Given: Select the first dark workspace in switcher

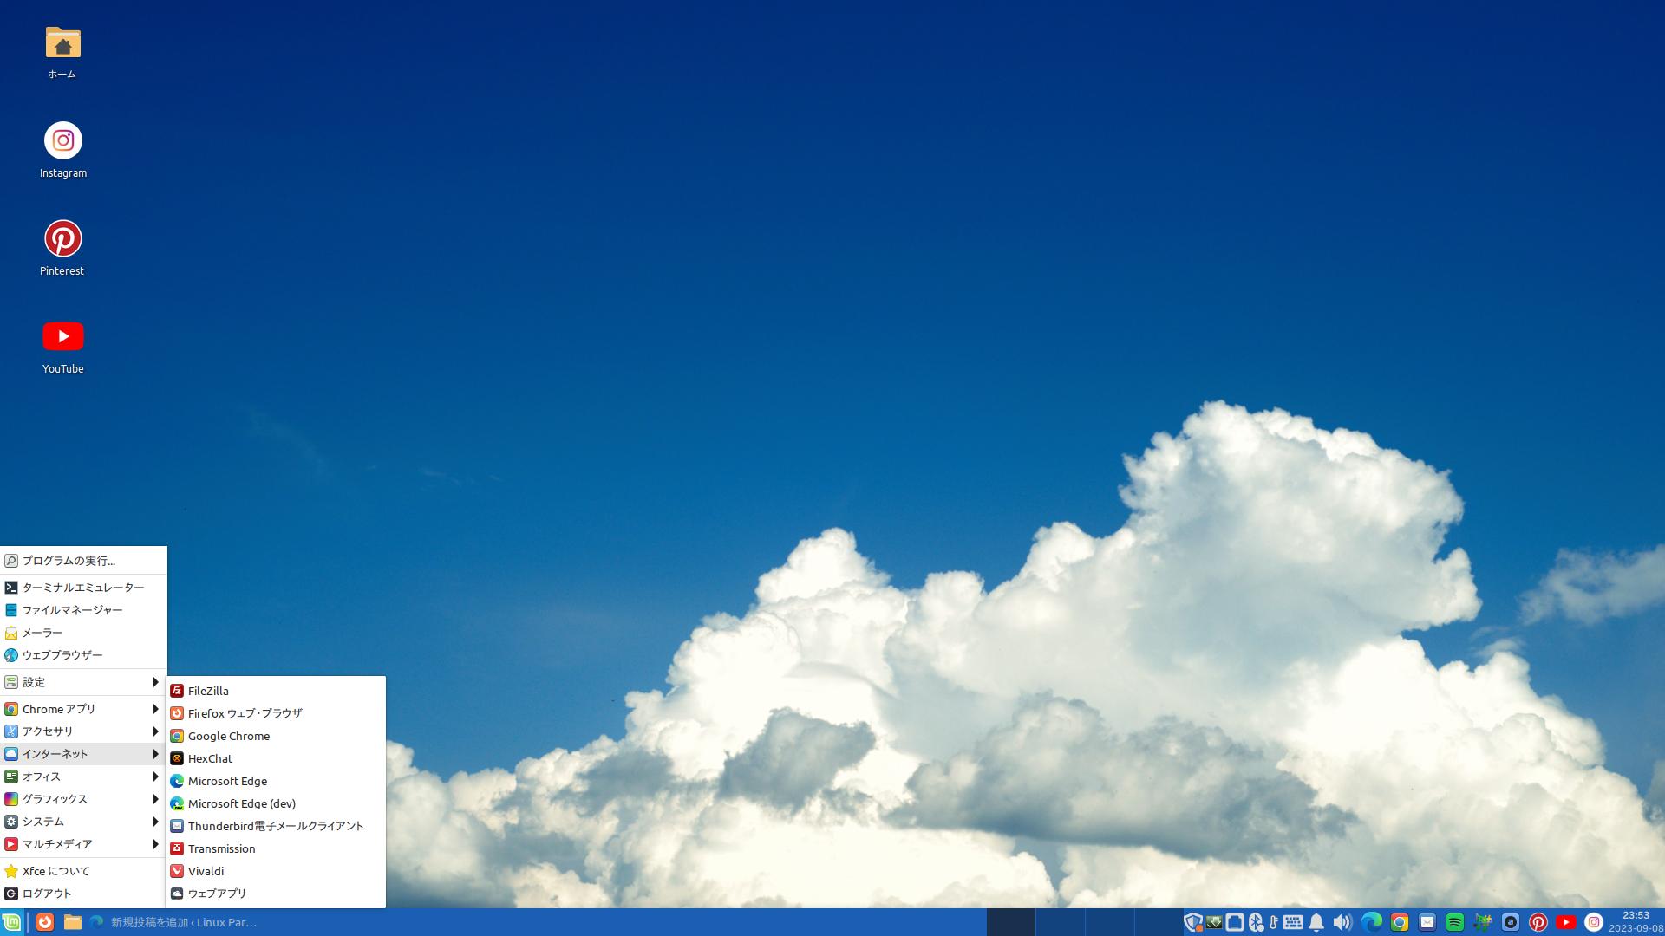Looking at the screenshot, I should click(x=1010, y=922).
